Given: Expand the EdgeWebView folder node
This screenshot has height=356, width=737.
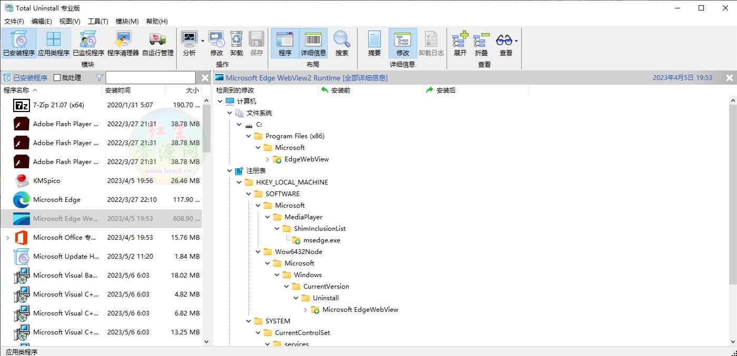Looking at the screenshot, I should tap(267, 159).
